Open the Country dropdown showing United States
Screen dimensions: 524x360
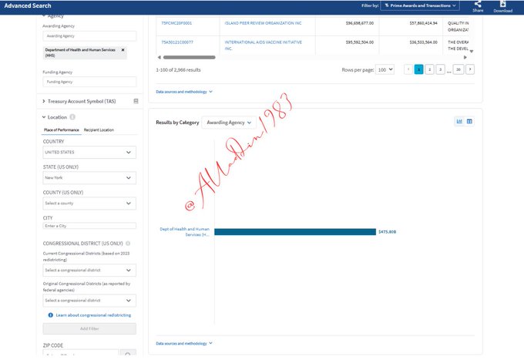click(x=89, y=153)
